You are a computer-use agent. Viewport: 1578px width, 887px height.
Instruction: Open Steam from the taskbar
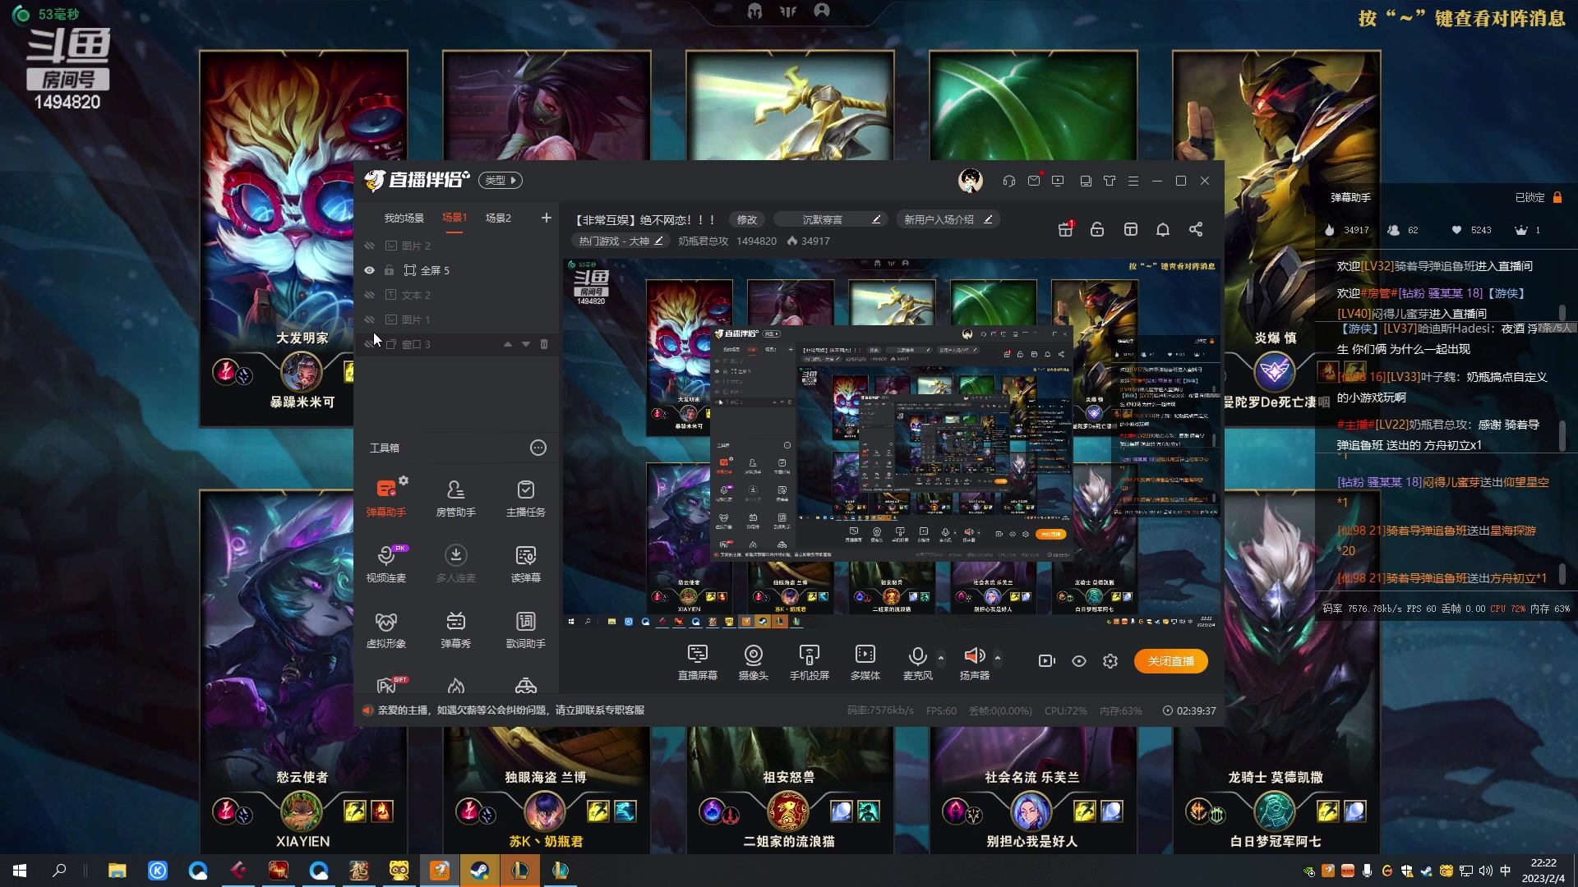click(x=479, y=871)
